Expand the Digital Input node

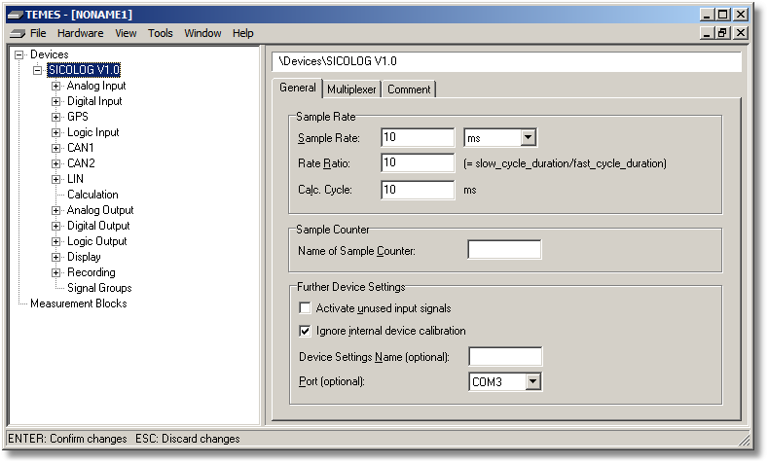coord(56,102)
